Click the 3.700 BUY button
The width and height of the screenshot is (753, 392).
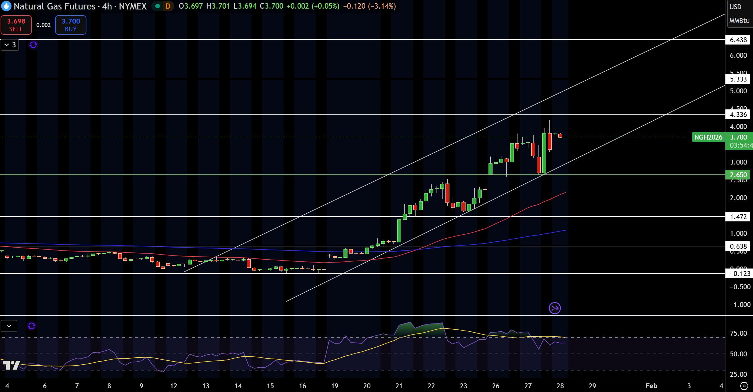click(71, 25)
